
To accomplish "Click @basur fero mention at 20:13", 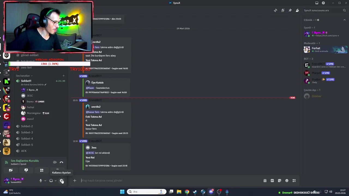I will [93, 112].
